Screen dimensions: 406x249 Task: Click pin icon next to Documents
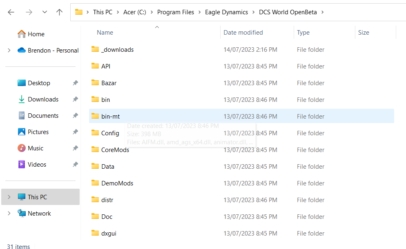pyautogui.click(x=75, y=115)
